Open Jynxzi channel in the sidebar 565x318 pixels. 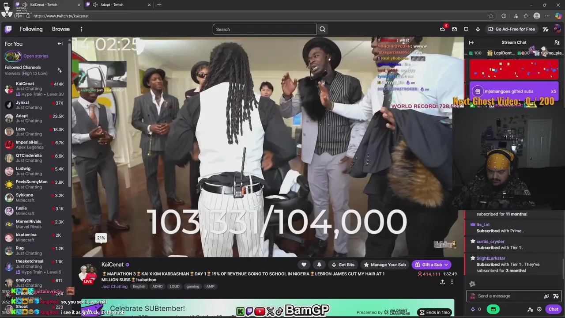tap(35, 105)
